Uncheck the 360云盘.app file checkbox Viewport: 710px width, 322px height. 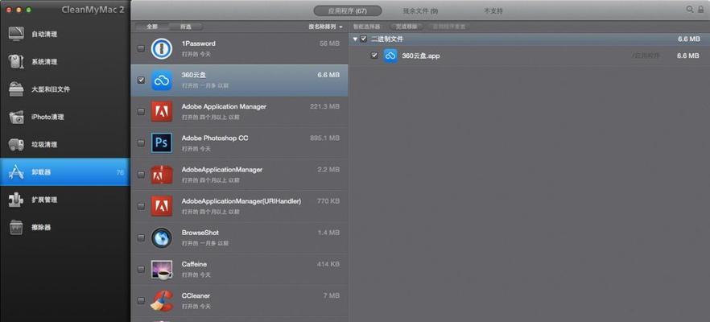pyautogui.click(x=374, y=56)
